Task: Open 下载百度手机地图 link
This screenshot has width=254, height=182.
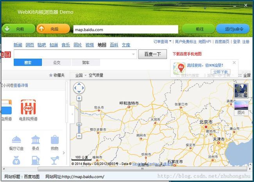Action: click(187, 54)
